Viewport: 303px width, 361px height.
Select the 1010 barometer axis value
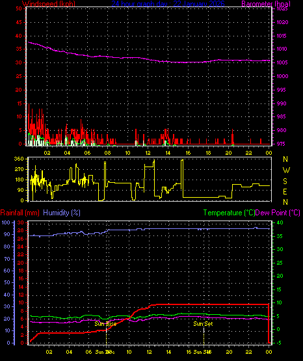(x=282, y=49)
